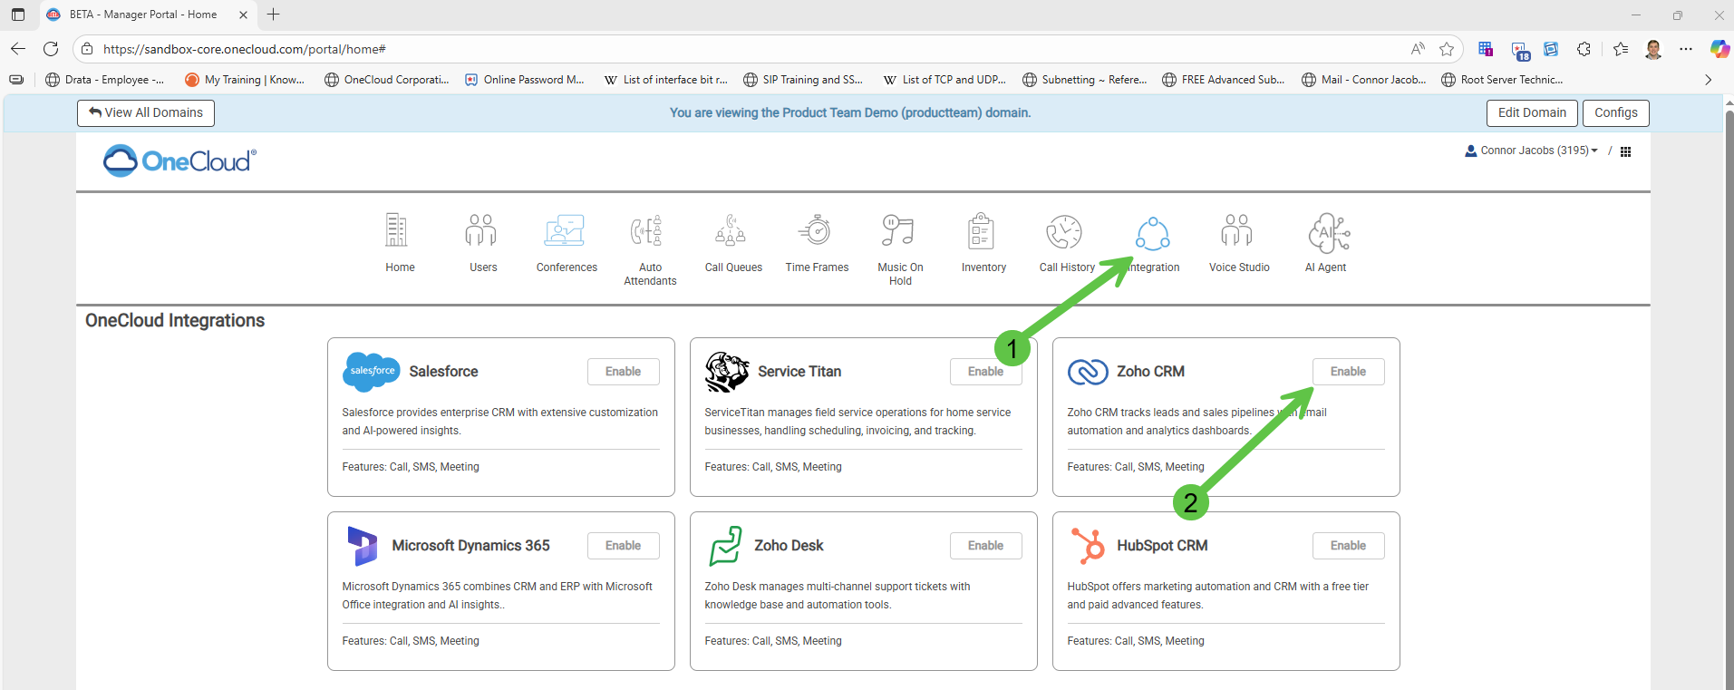The height and width of the screenshot is (690, 1734).
Task: Open the Voice Studio icon
Action: click(x=1238, y=232)
